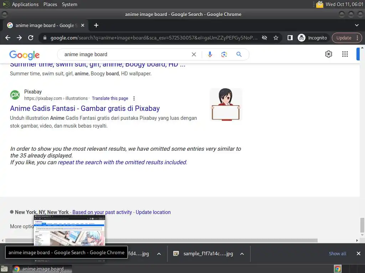Click the horizontal page scrollbar

[x=161, y=241]
